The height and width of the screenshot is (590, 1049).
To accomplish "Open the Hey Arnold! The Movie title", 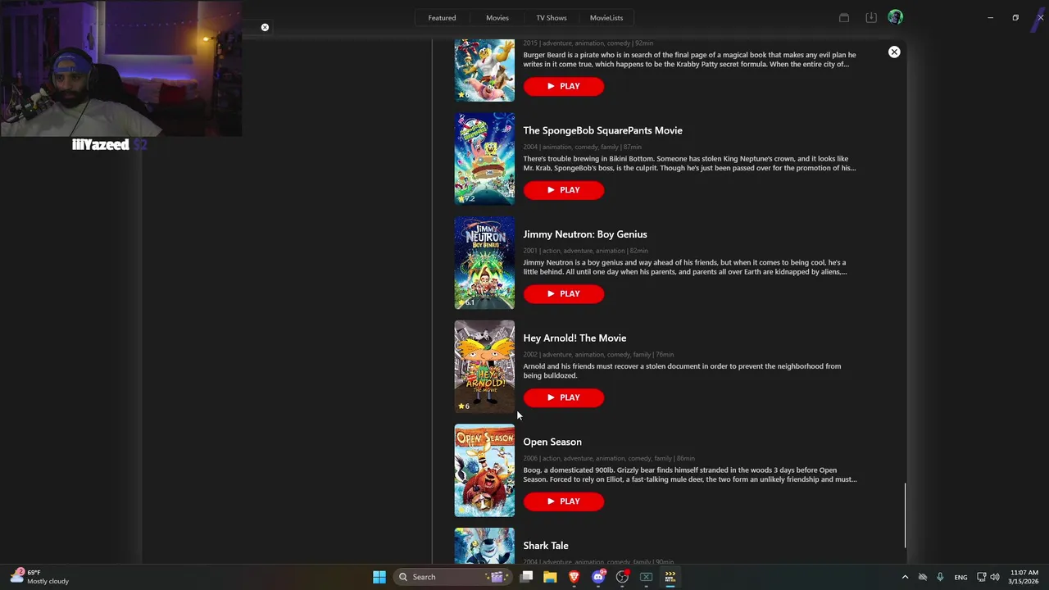I will [x=574, y=338].
